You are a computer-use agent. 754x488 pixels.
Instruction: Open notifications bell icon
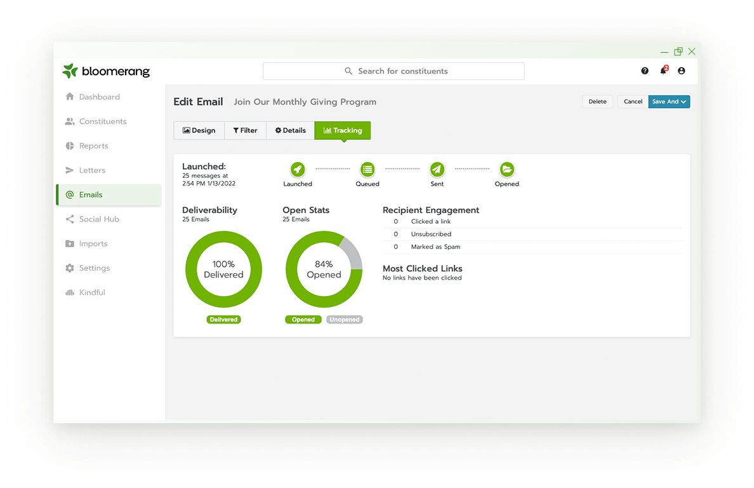tap(664, 71)
